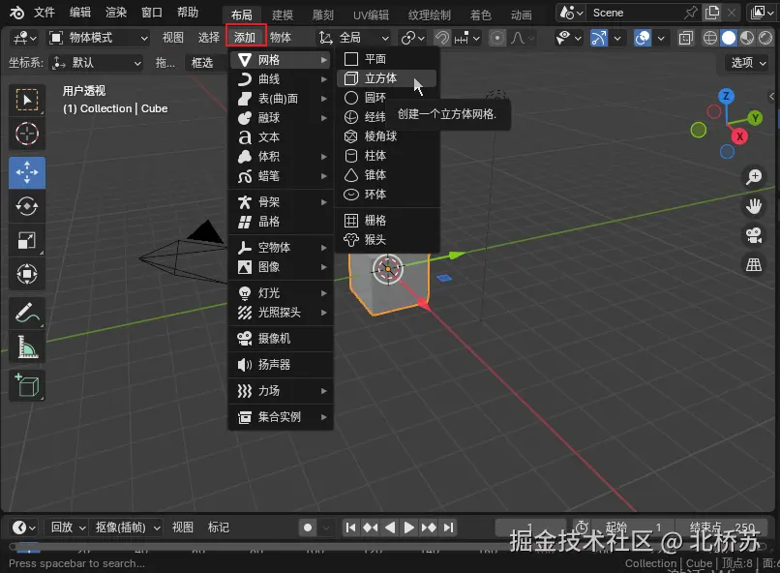Toggle X-ray mode
The width and height of the screenshot is (780, 573).
point(685,38)
